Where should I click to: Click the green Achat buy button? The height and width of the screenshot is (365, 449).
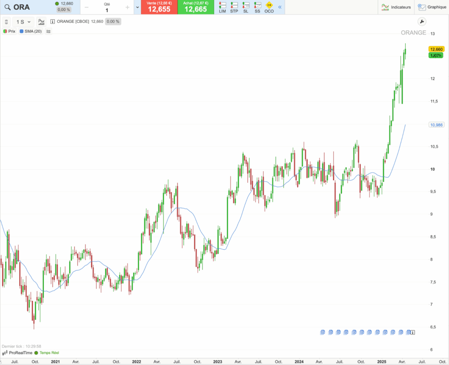(x=196, y=7)
